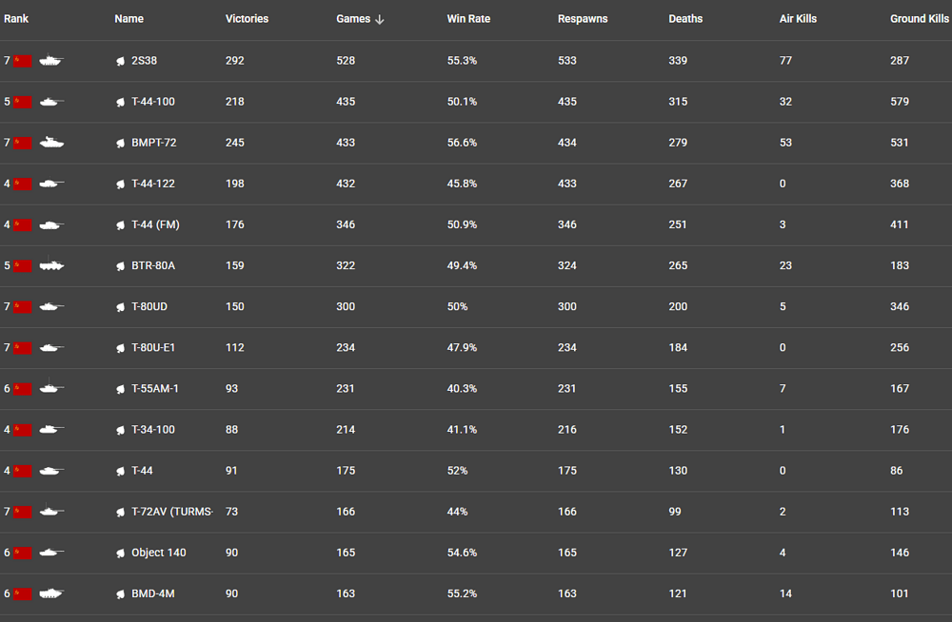Click the Soviet flag in the T-80UD row
952x622 pixels.
coord(23,306)
